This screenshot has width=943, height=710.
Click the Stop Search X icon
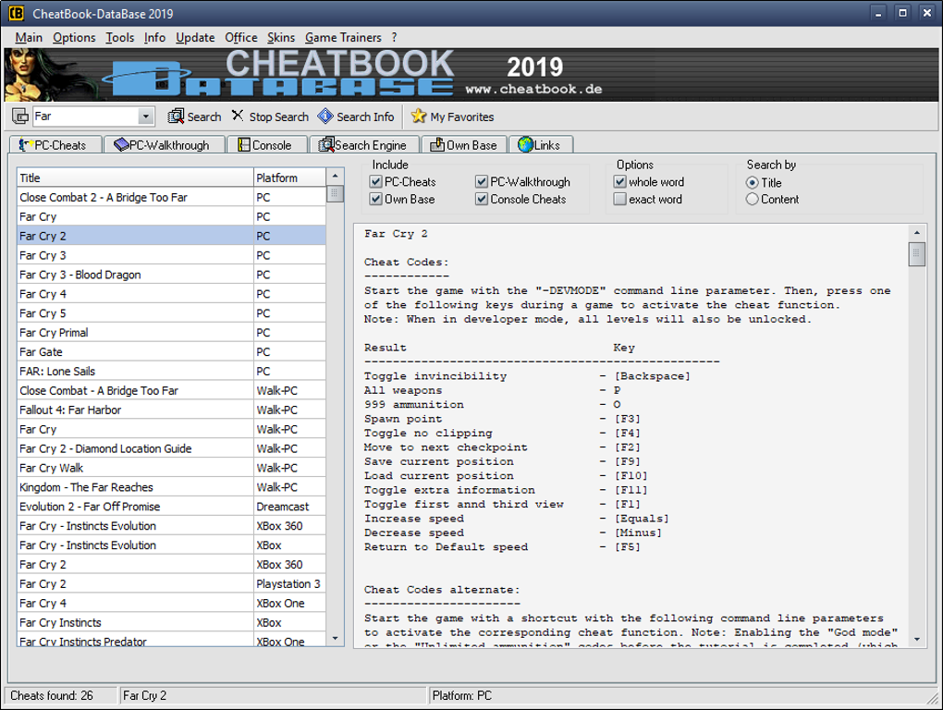click(239, 116)
